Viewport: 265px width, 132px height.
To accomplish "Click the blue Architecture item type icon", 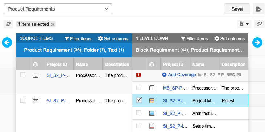I will pyautogui.click(x=152, y=113).
